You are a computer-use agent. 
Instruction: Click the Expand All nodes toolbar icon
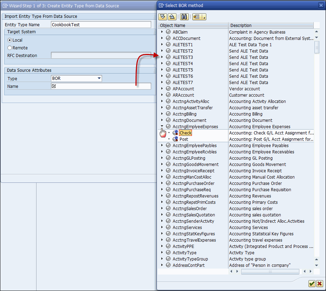[x=162, y=16]
